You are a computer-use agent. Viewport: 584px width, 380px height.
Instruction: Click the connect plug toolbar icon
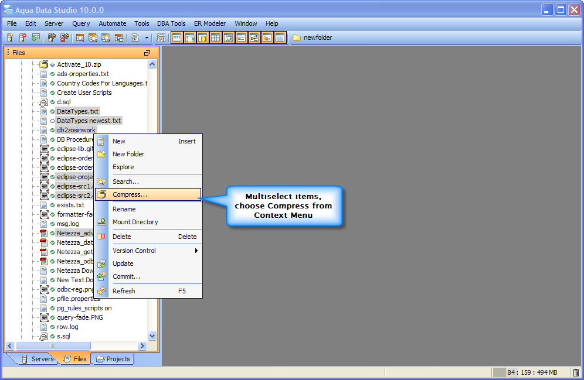[52, 37]
